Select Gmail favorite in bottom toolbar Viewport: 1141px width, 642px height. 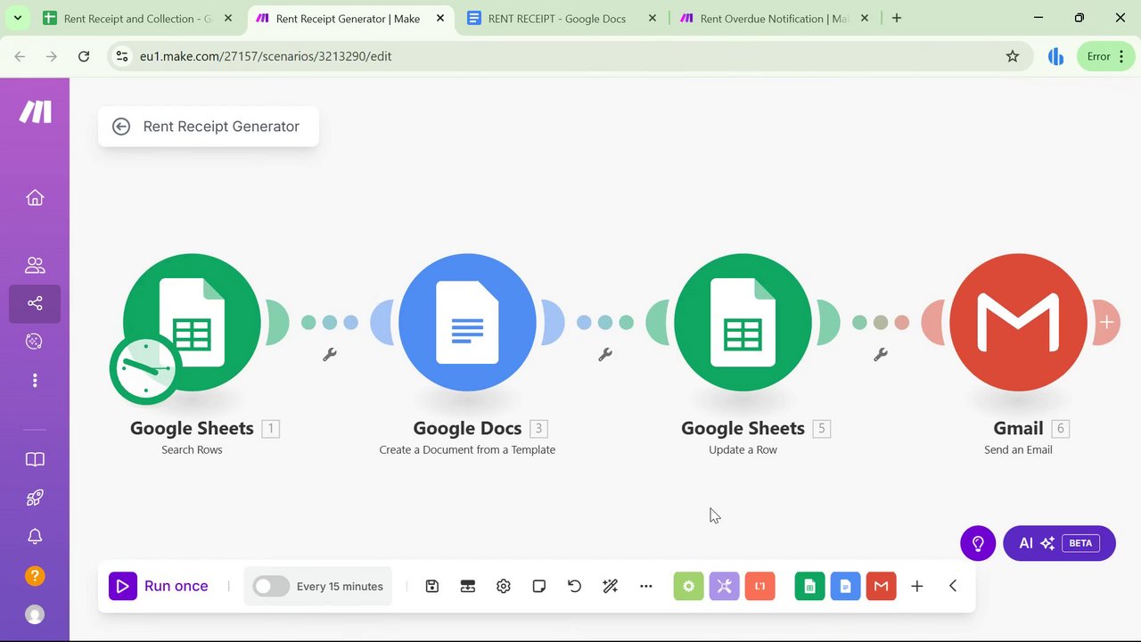(x=881, y=586)
